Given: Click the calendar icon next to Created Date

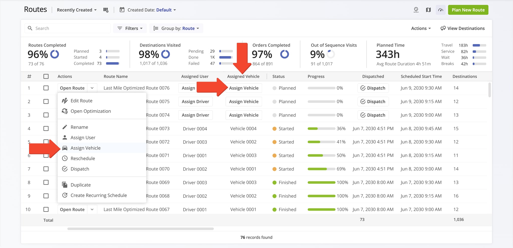Looking at the screenshot, I should tap(122, 10).
